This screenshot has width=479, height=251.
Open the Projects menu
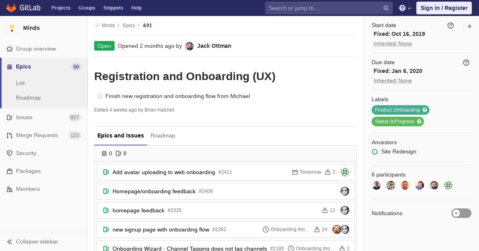(x=61, y=8)
